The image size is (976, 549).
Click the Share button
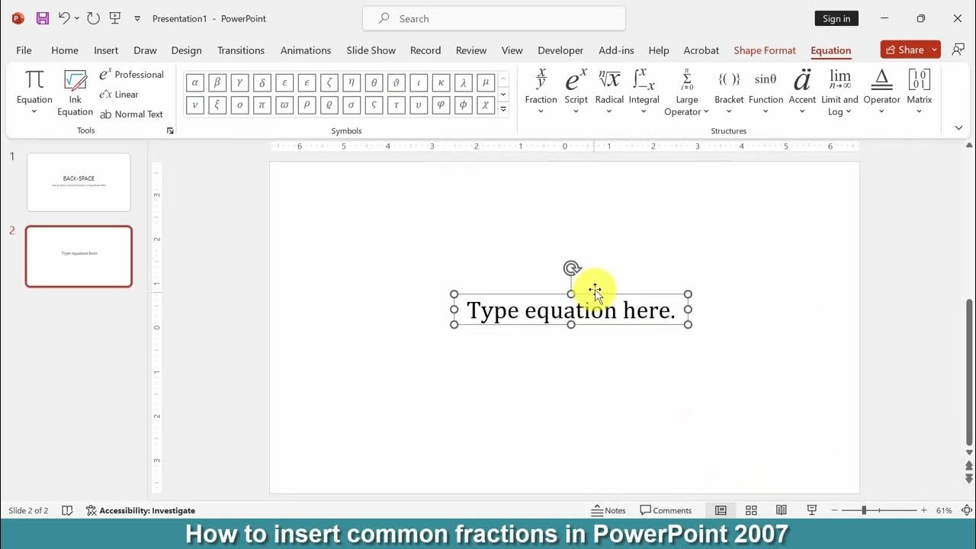pos(904,50)
